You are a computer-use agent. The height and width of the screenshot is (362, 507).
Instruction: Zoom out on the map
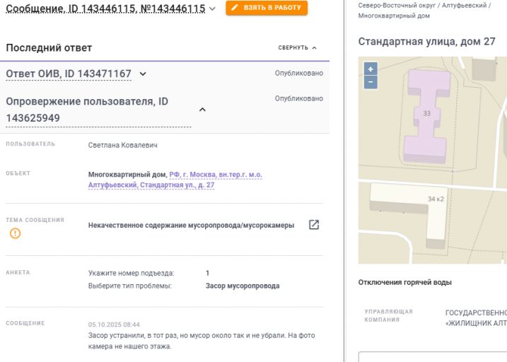371,82
